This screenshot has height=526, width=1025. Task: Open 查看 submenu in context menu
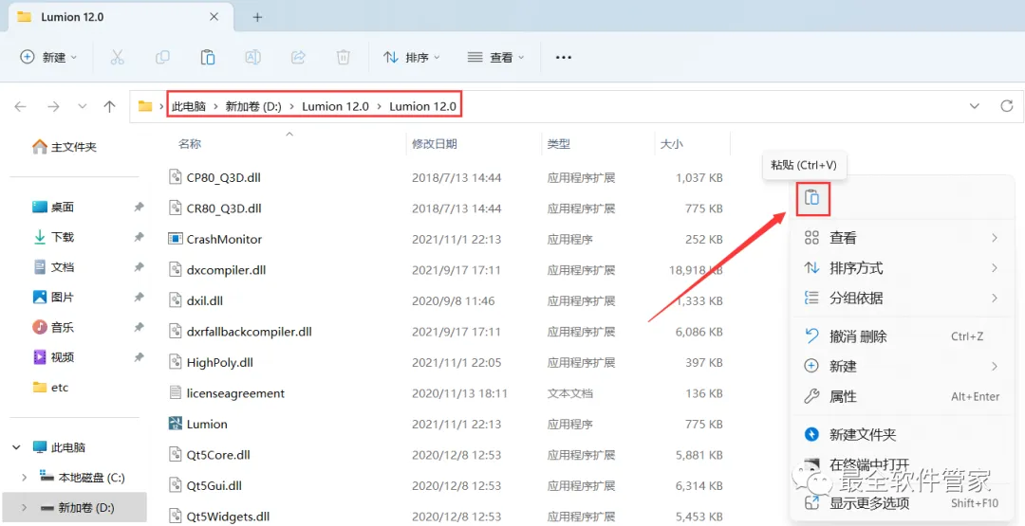click(903, 238)
